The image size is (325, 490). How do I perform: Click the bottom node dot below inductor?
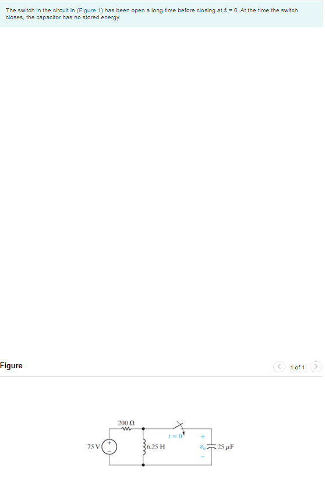(x=143, y=465)
